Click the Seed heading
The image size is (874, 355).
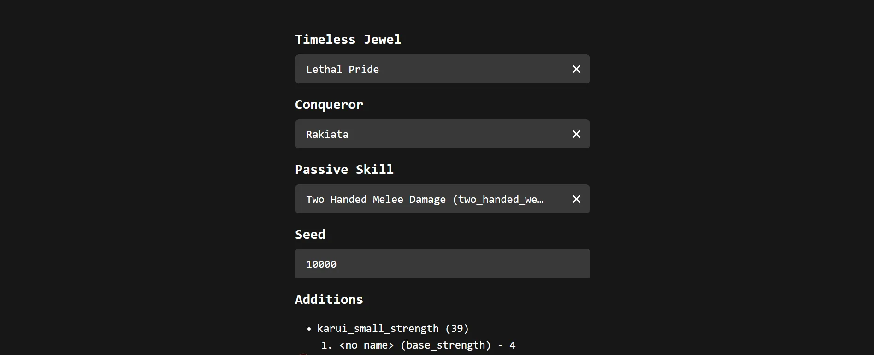coord(310,234)
